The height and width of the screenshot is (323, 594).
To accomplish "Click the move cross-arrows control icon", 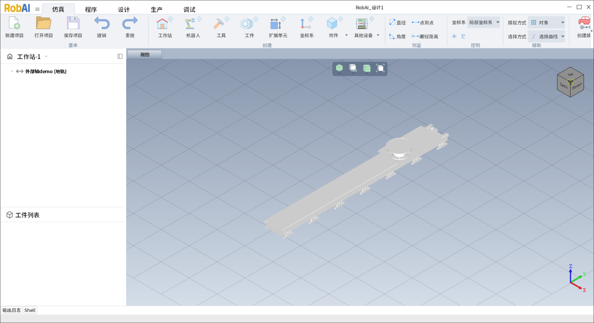I will pos(454,36).
